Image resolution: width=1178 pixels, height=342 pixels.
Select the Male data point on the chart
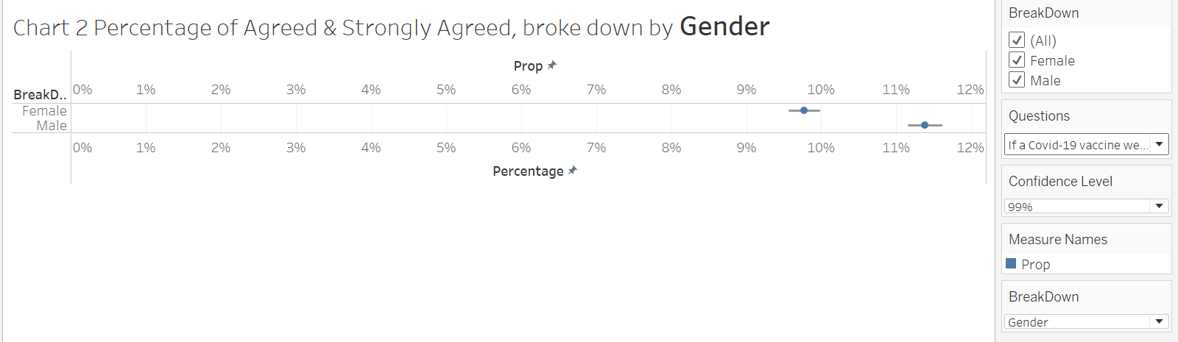[925, 125]
